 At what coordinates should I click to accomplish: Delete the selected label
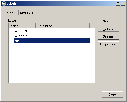pos(108,29)
